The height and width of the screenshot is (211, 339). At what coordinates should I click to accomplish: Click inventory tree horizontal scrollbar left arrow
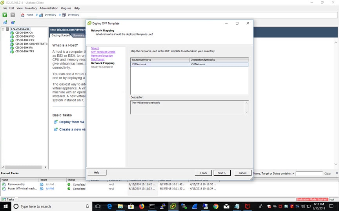3,167
